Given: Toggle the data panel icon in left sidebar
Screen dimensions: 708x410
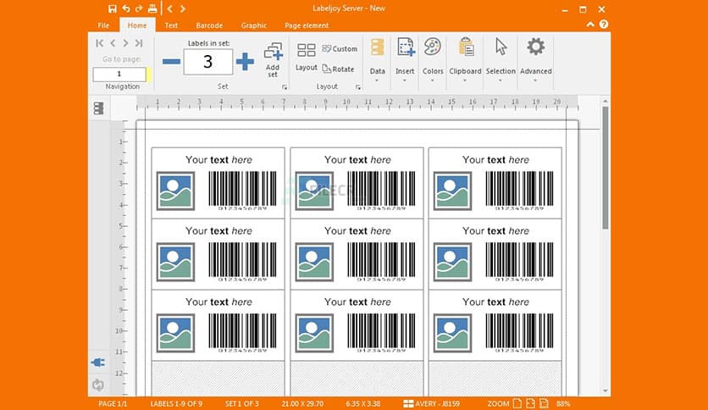Looking at the screenshot, I should (98, 108).
